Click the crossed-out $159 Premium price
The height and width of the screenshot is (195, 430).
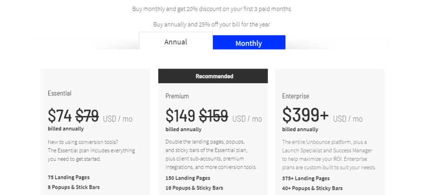pyautogui.click(x=213, y=115)
